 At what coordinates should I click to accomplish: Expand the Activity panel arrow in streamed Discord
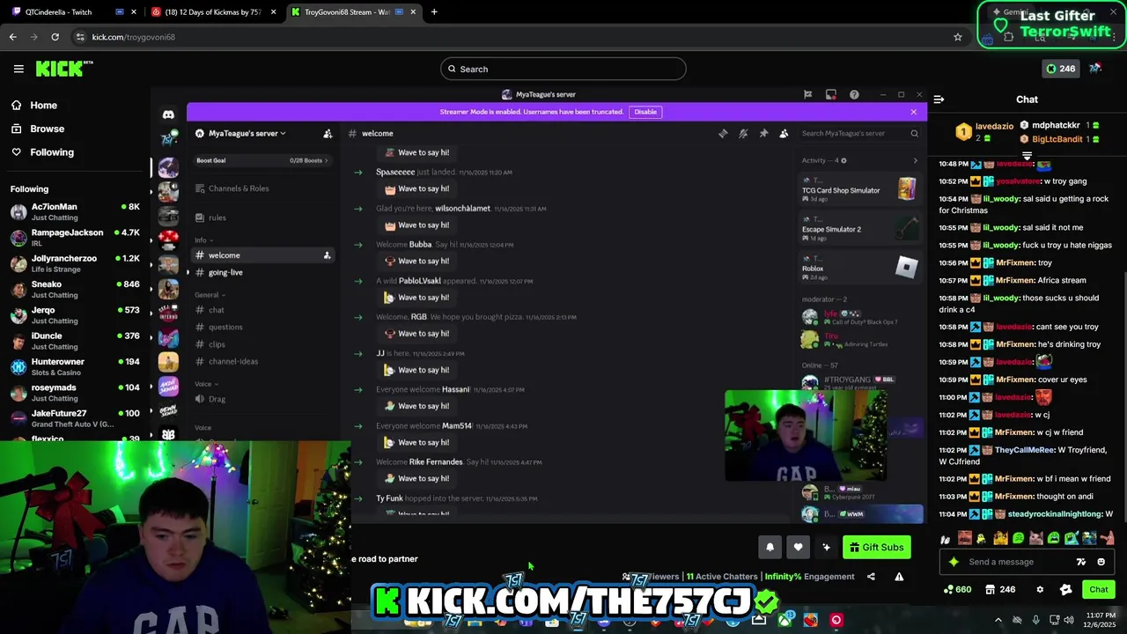point(915,160)
